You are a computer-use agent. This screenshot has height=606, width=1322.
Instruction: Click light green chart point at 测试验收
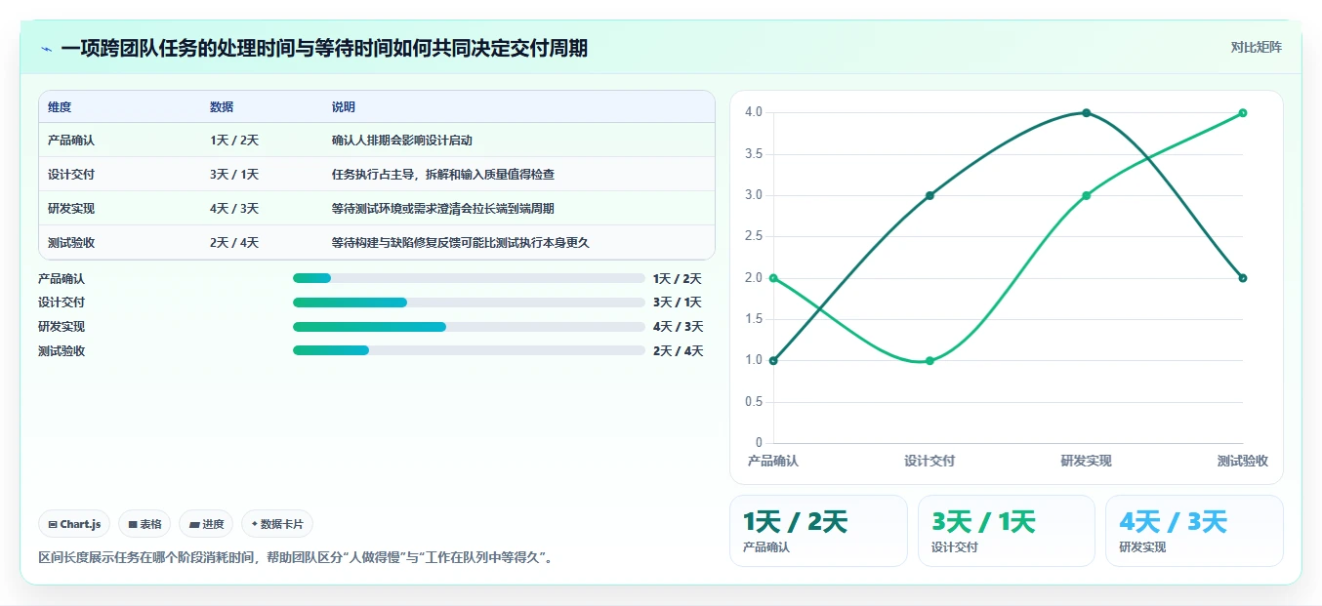point(1243,113)
